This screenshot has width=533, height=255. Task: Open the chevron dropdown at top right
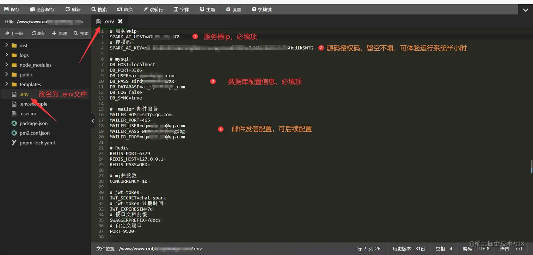tap(526, 10)
